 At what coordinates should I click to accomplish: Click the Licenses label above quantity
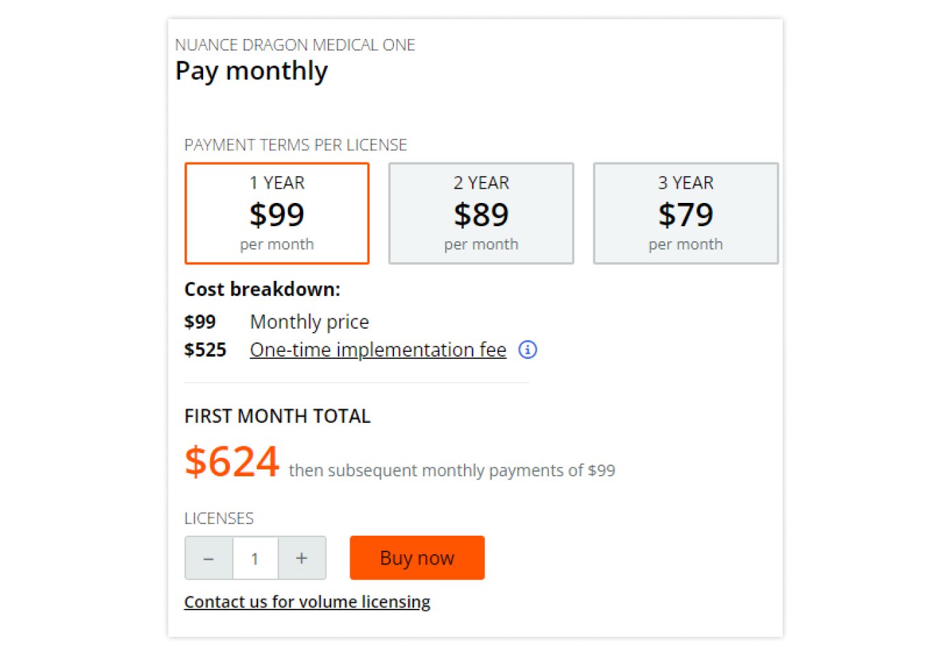(219, 519)
